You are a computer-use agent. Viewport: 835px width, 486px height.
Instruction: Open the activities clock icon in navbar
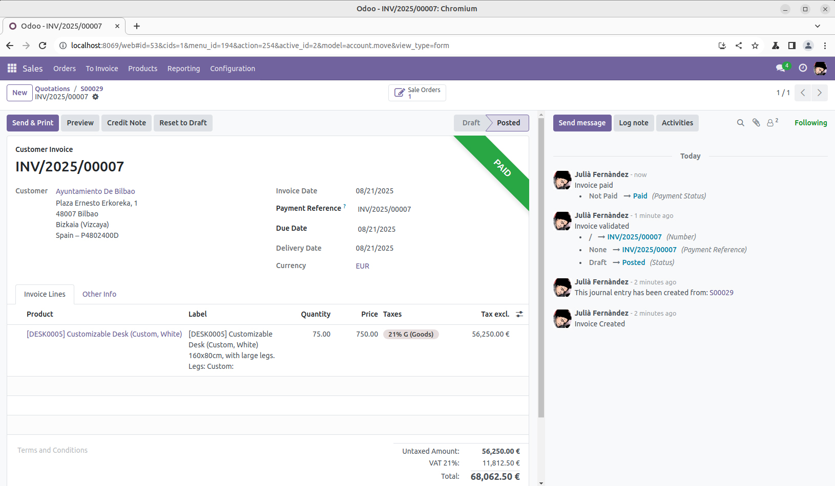click(x=803, y=68)
